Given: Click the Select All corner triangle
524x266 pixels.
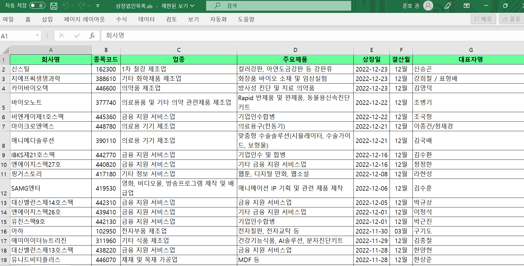Looking at the screenshot, I should (x=5, y=50).
